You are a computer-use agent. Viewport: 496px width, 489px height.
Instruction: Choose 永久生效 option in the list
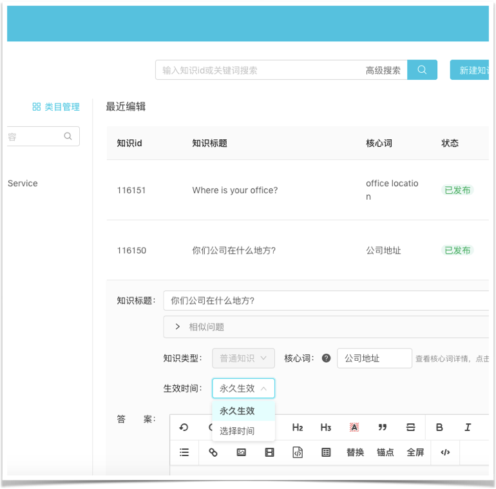coord(237,410)
